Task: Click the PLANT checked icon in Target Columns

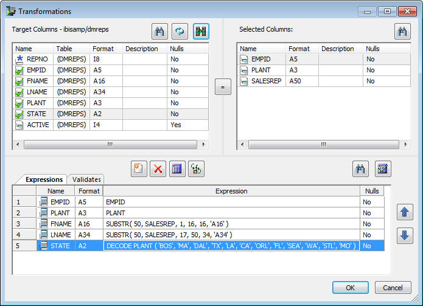Action: (19, 103)
